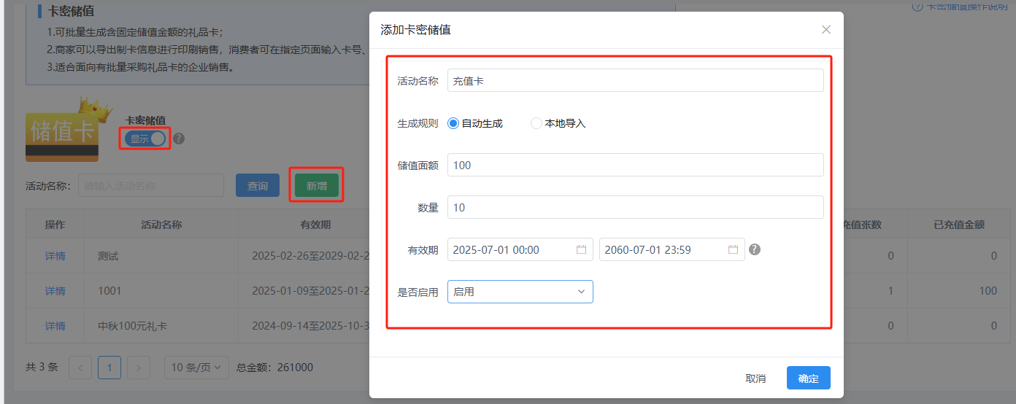The image size is (1016, 404).
Task: Select the 自动生成 radio option
Action: pyautogui.click(x=453, y=123)
